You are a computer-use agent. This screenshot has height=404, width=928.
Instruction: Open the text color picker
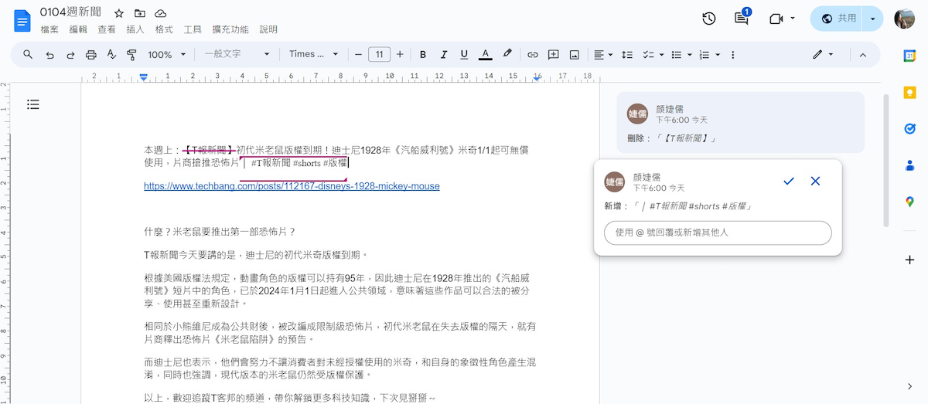(485, 55)
